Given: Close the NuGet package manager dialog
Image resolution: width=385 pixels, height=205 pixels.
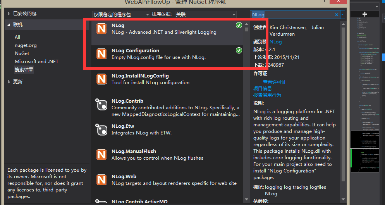Looking at the screenshot, I should (x=339, y=2).
